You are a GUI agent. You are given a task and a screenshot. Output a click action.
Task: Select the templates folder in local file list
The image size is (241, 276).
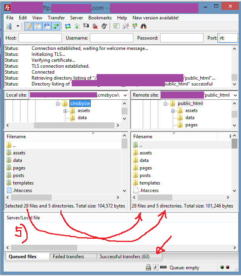click(x=23, y=183)
